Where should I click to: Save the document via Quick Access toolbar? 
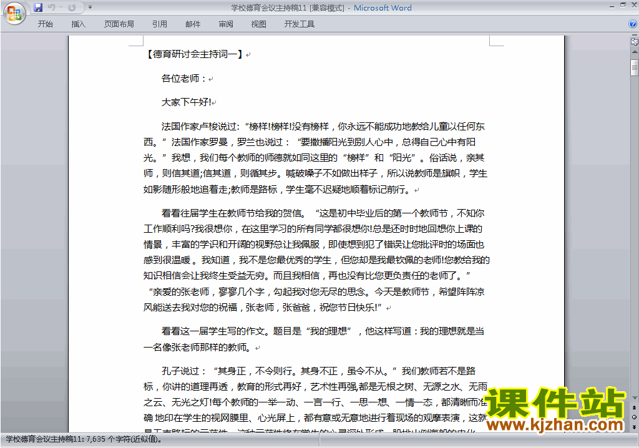pyautogui.click(x=38, y=7)
